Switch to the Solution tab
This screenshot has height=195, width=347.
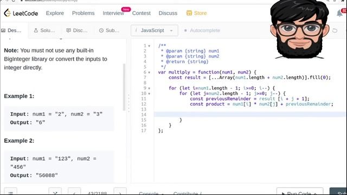click(x=44, y=30)
